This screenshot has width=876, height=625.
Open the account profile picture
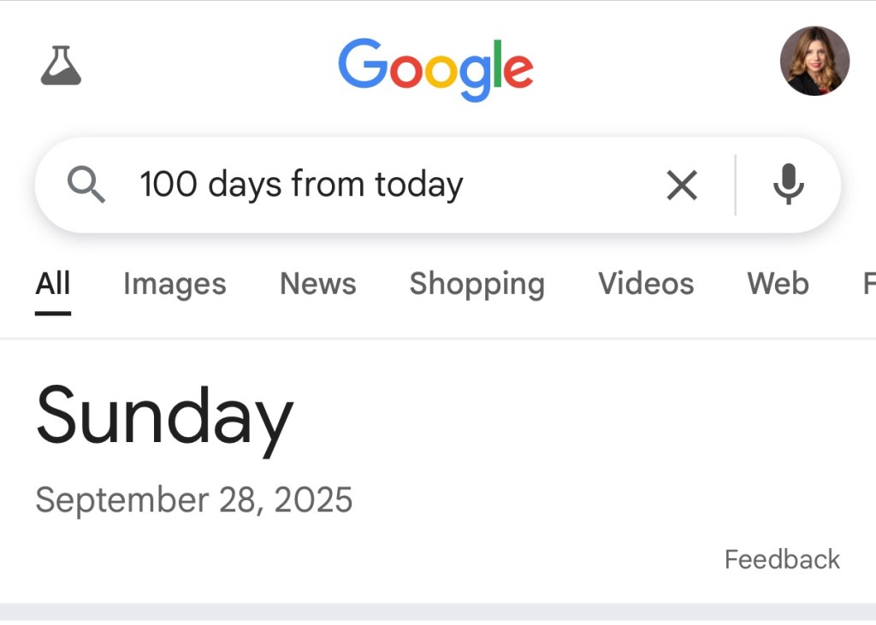pyautogui.click(x=814, y=61)
